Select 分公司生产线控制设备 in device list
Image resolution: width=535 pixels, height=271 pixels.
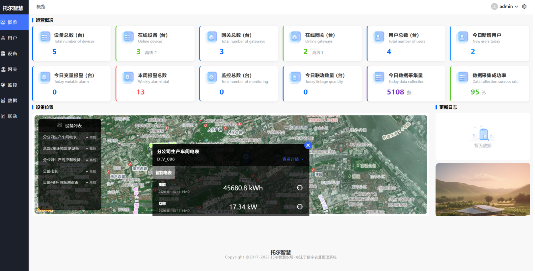coord(70,160)
